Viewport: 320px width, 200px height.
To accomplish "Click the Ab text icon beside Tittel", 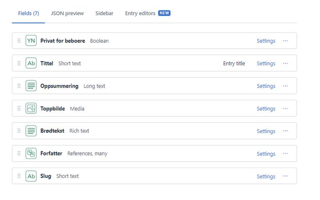I will tap(31, 63).
